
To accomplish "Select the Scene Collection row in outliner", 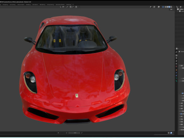I will [x=180, y=9].
